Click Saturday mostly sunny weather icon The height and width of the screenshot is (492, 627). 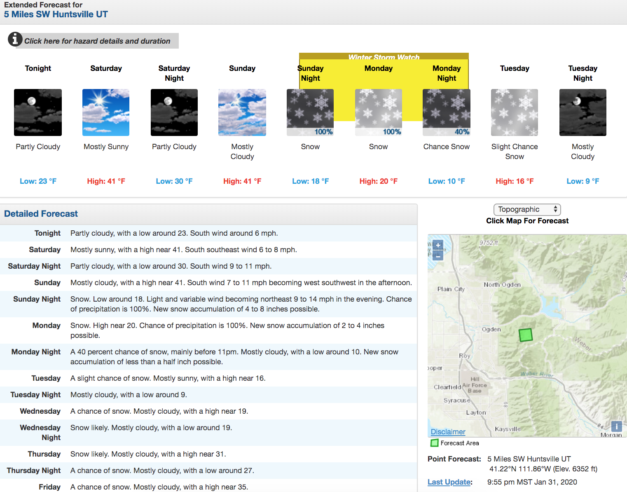[x=106, y=112]
